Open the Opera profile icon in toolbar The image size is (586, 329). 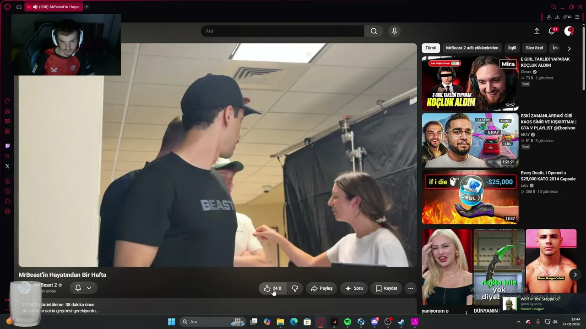549,17
